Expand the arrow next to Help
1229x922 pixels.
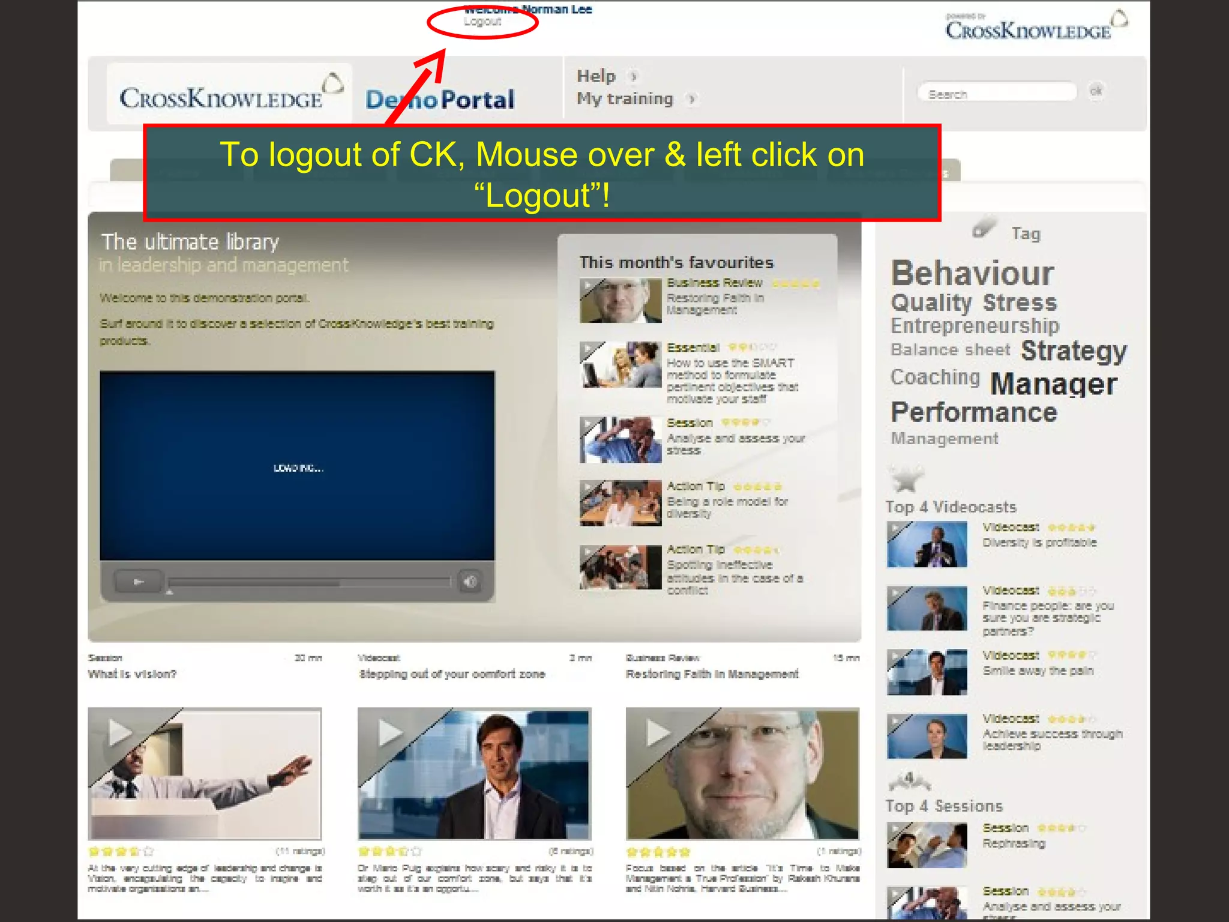(633, 76)
